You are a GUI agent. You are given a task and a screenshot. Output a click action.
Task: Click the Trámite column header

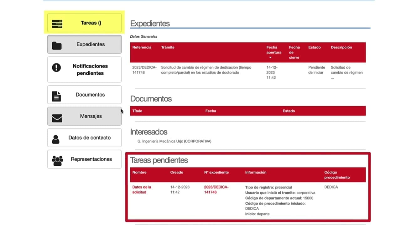click(168, 47)
